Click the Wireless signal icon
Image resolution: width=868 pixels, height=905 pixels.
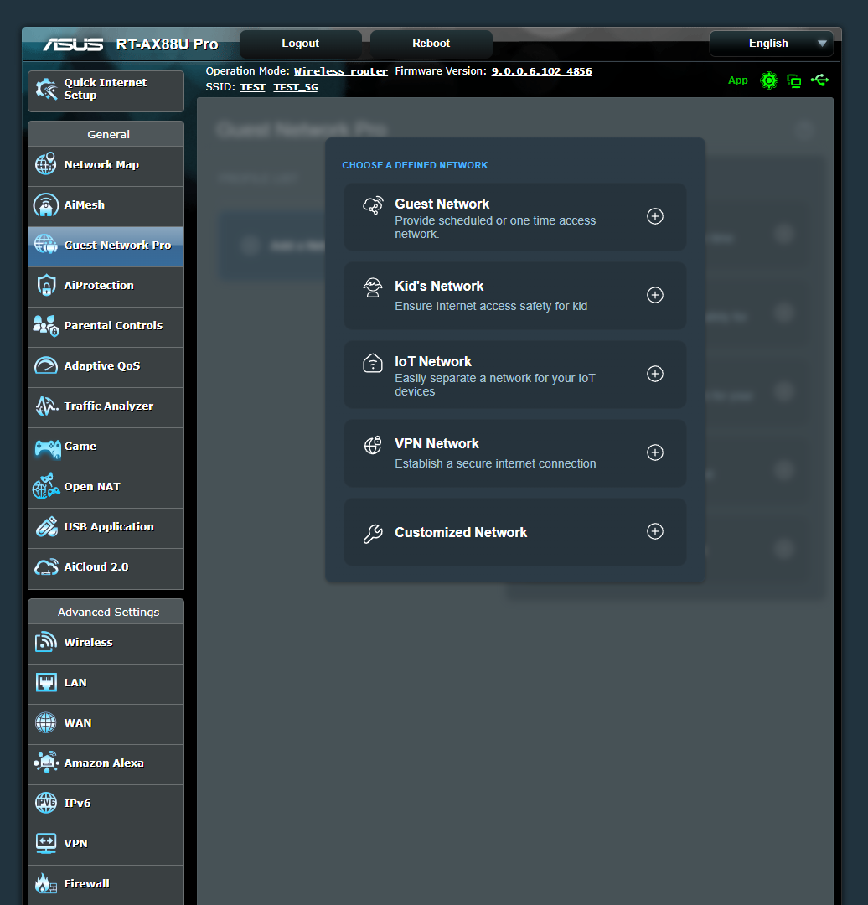[46, 642]
